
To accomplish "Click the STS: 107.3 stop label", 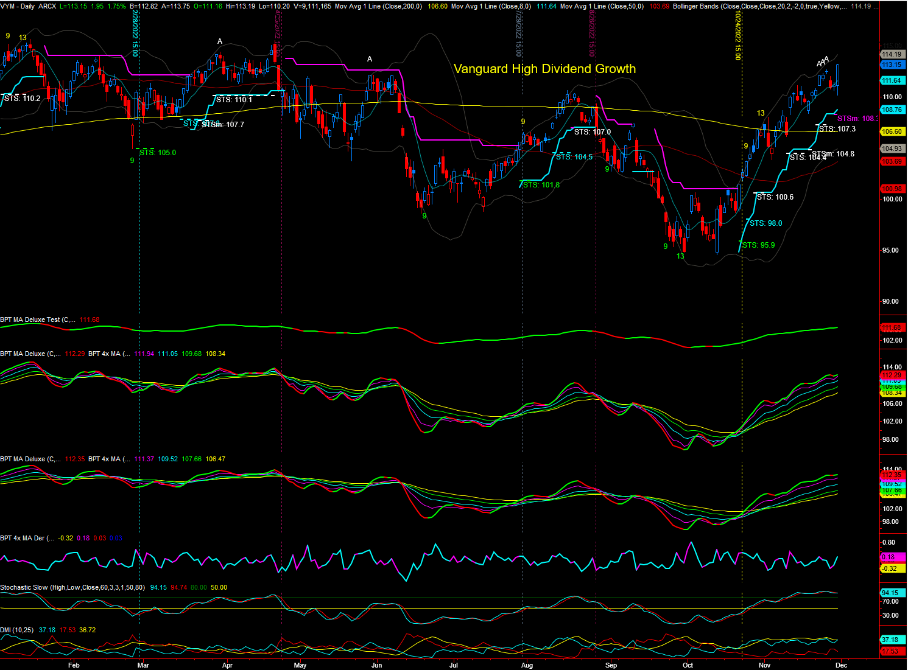I will [837, 129].
